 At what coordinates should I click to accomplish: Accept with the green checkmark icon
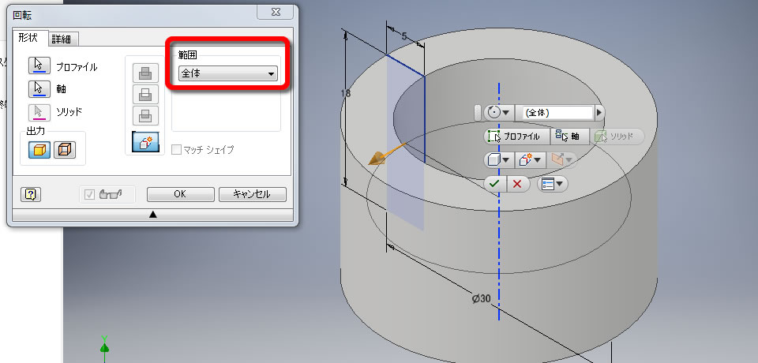point(495,184)
